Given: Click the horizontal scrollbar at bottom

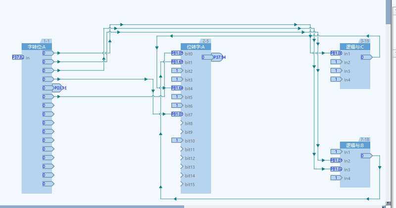Looking at the screenshot, I should 92,206.
